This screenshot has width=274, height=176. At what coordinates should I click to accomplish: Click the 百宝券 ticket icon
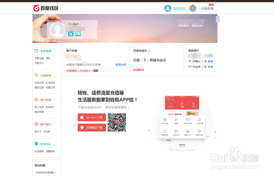190,67
